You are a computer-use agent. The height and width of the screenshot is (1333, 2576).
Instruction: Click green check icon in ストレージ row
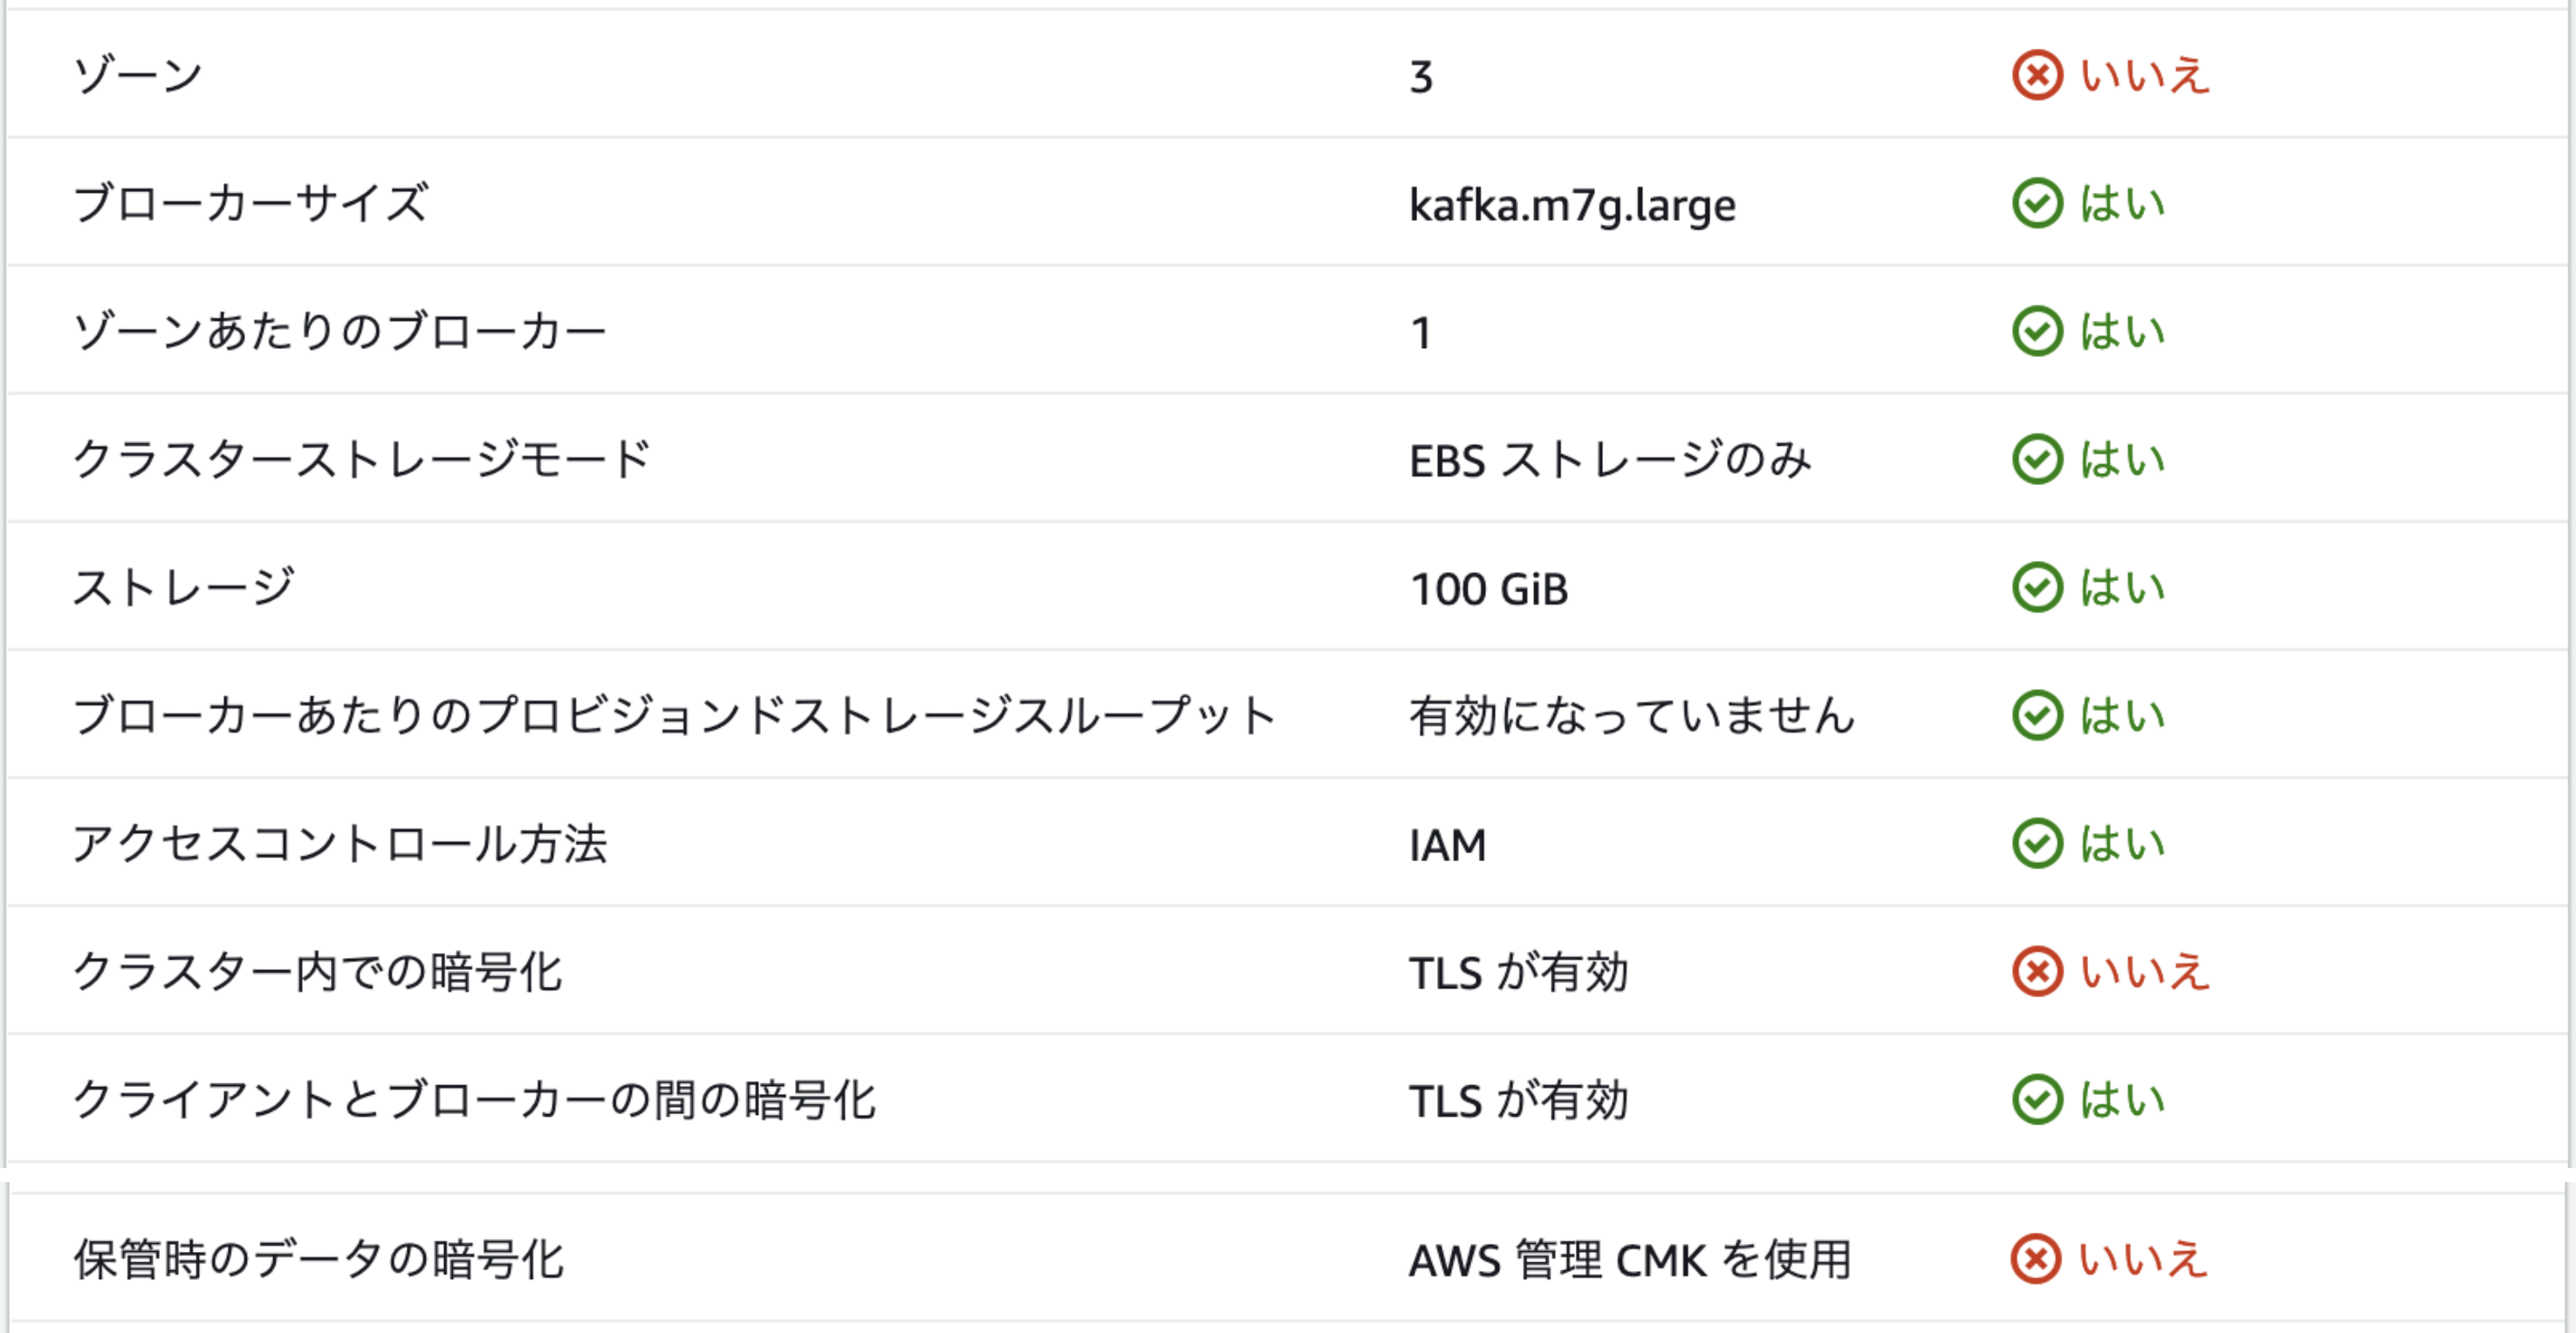[x=2037, y=587]
